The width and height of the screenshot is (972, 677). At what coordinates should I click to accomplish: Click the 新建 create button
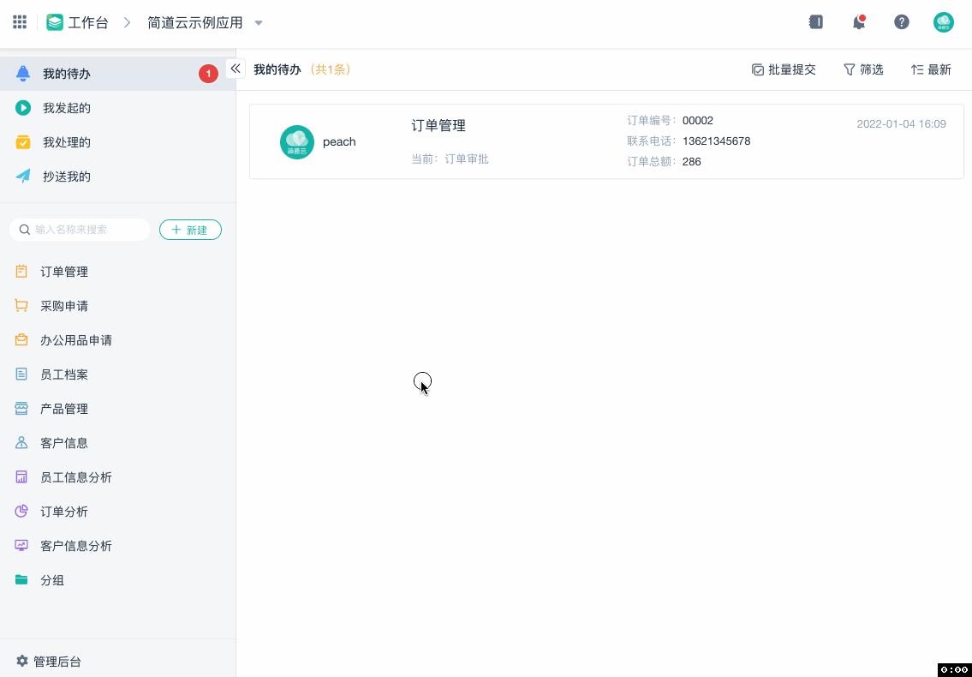coord(190,229)
